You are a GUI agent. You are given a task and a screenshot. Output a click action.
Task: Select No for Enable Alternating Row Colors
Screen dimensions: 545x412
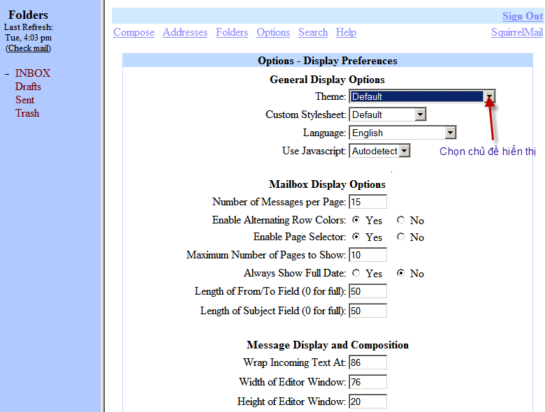[401, 220]
